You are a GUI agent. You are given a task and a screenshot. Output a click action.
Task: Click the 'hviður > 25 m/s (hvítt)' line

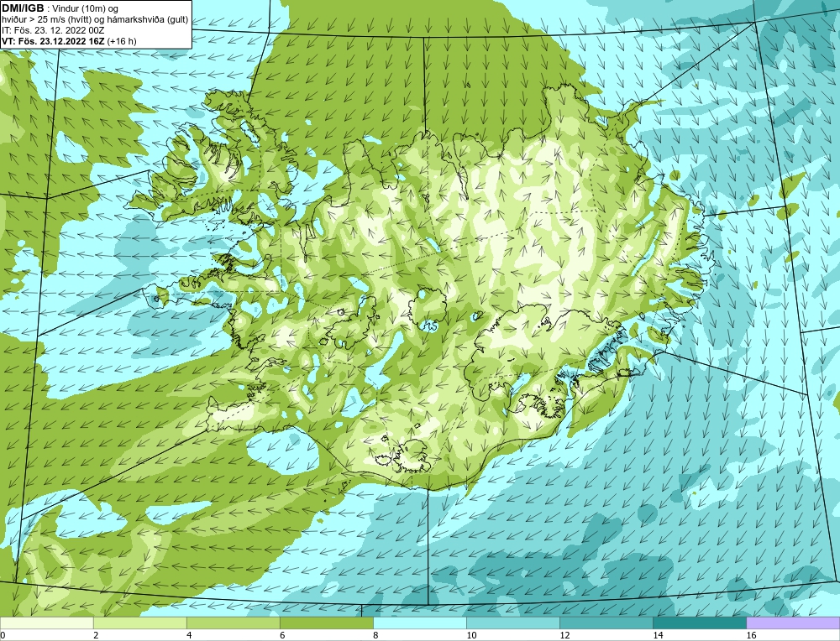click(x=47, y=20)
